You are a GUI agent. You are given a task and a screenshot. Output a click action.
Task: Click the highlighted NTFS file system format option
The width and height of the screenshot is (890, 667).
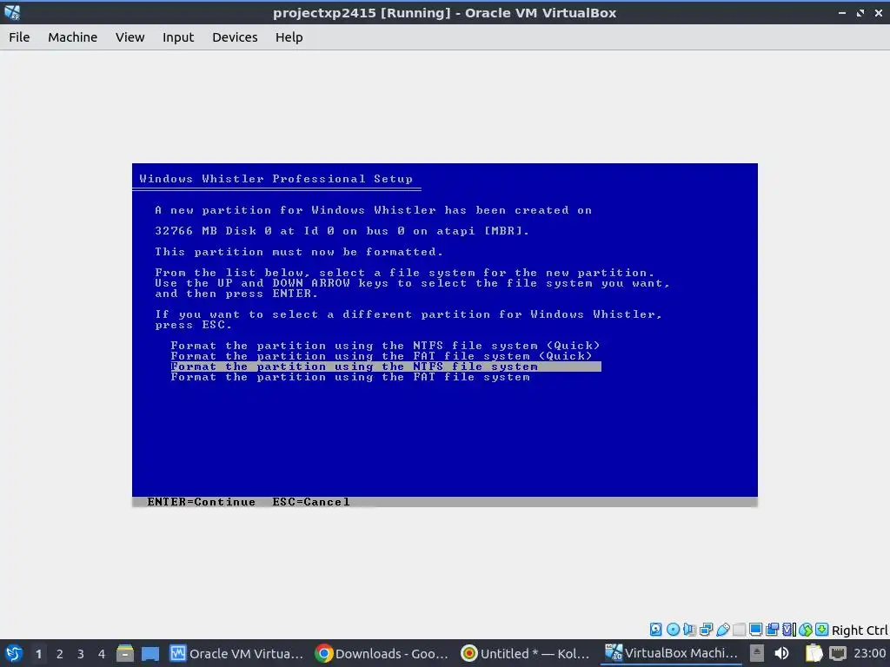386,367
